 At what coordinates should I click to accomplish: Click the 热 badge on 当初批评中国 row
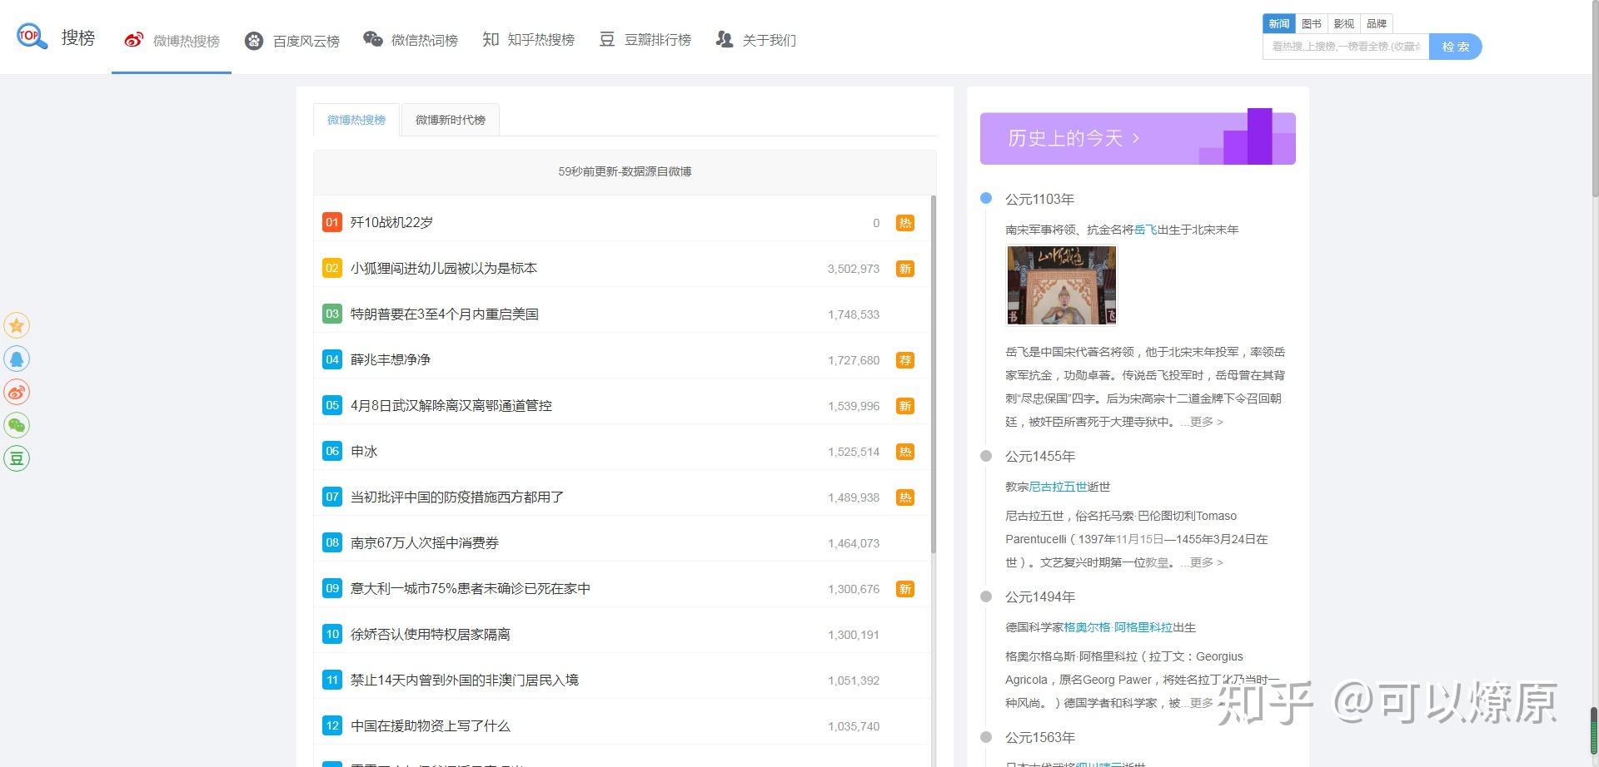[904, 497]
